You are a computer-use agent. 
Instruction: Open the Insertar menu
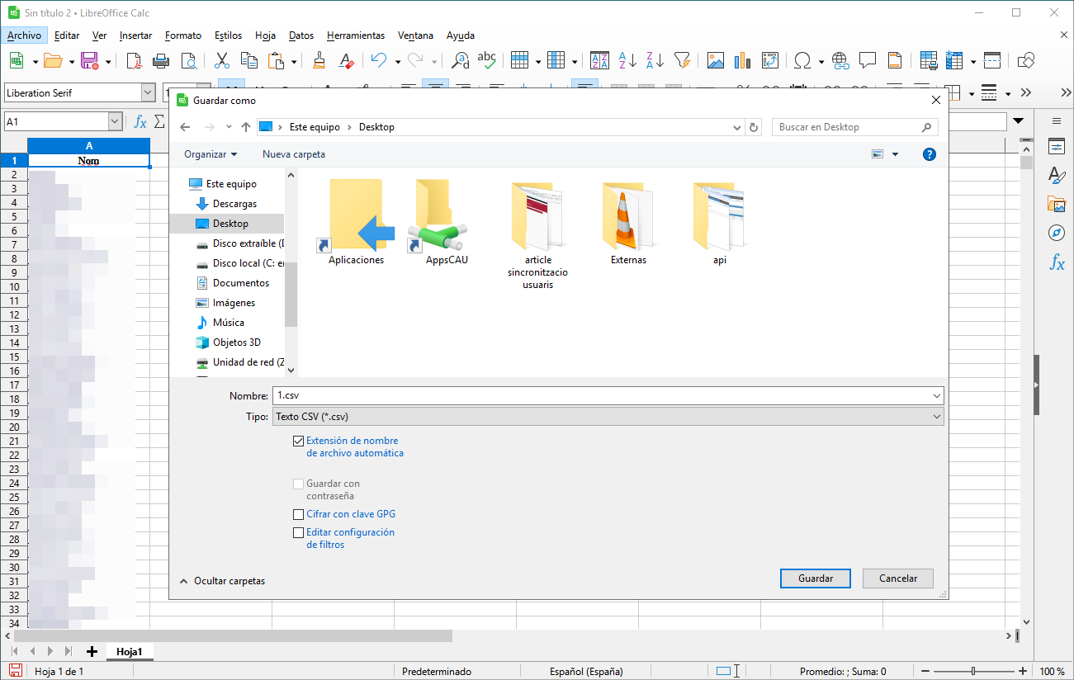click(x=135, y=35)
